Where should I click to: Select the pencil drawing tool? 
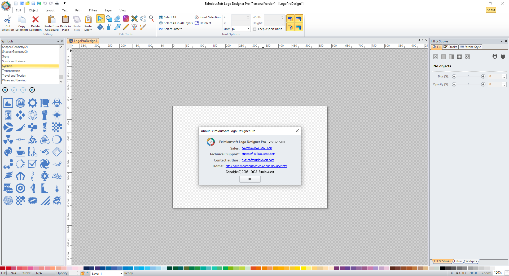[x=126, y=27]
